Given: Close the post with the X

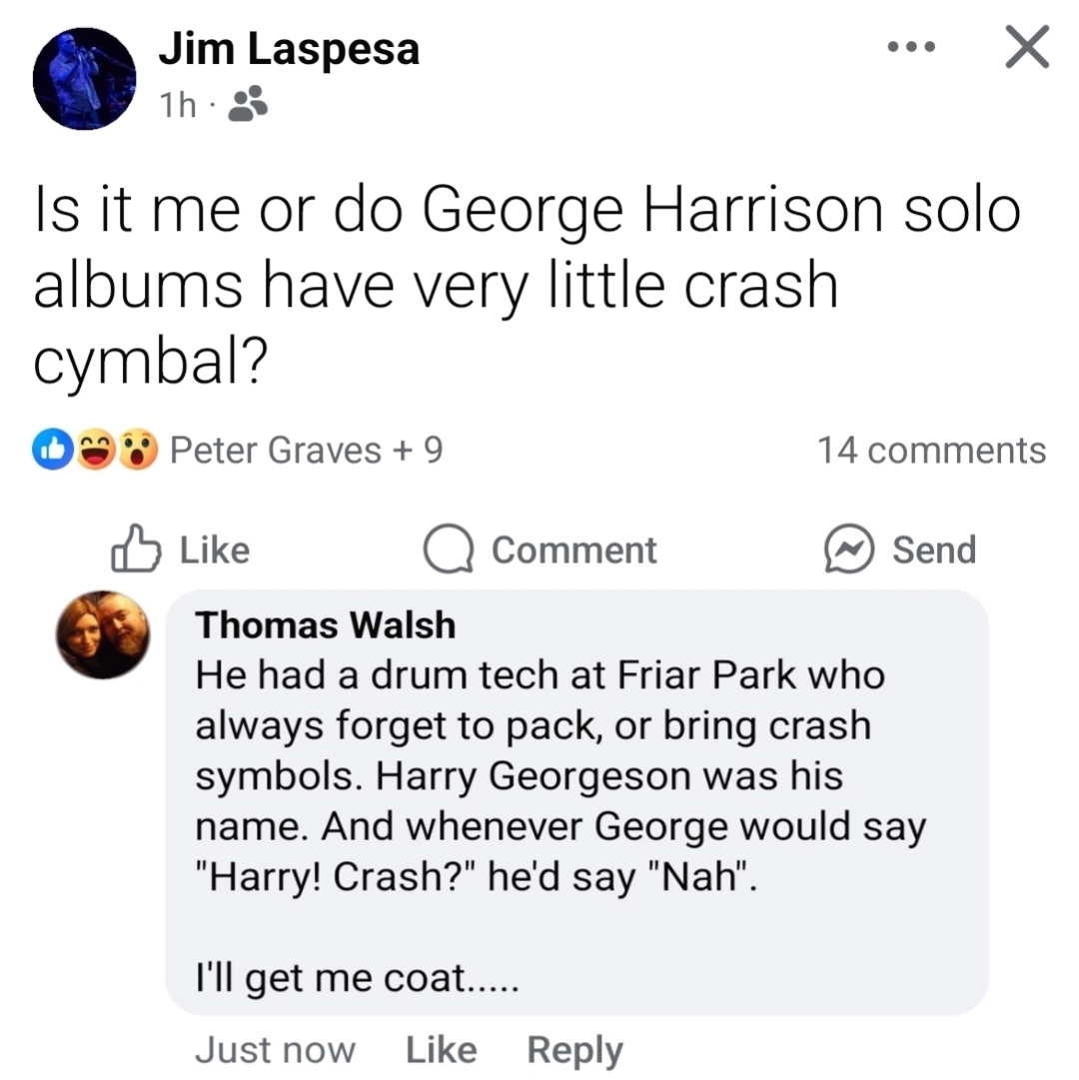Looking at the screenshot, I should tap(1026, 47).
